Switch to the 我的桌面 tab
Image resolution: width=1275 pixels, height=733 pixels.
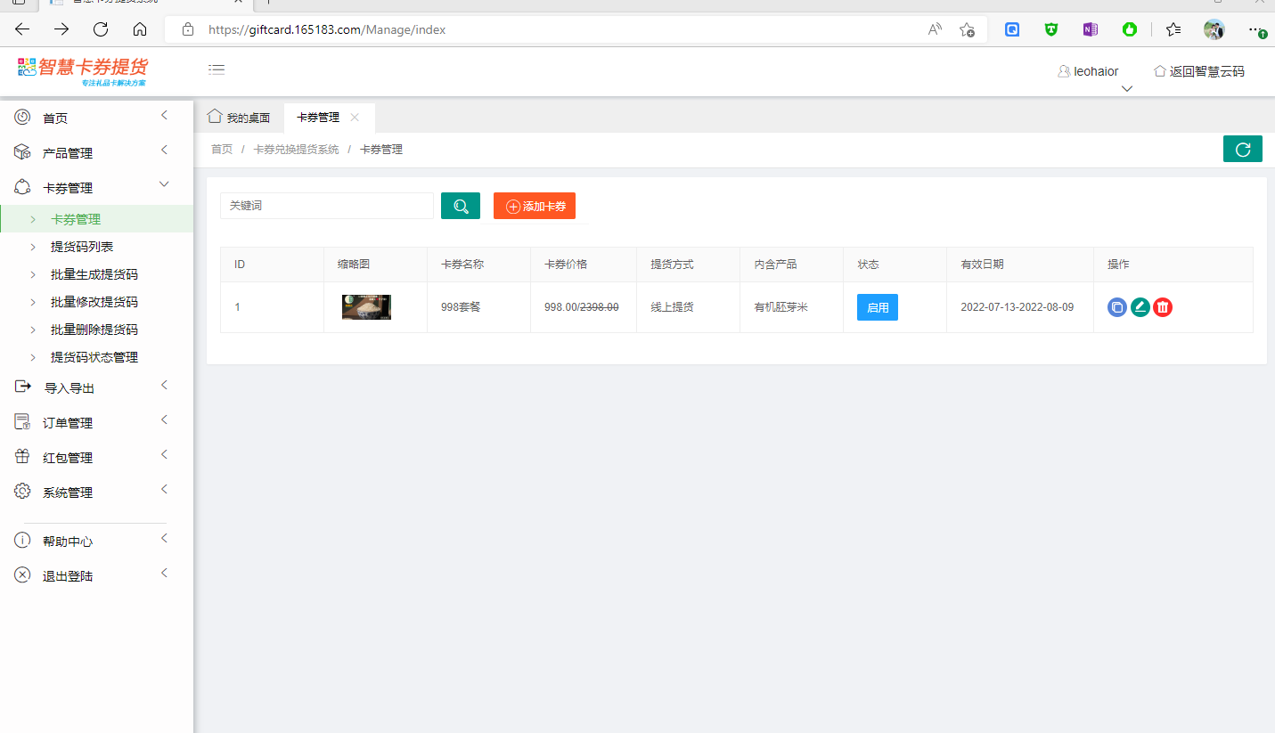(239, 118)
